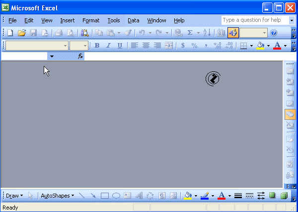The image size is (298, 212).
Task: Click the Print icon
Action: 59,33
